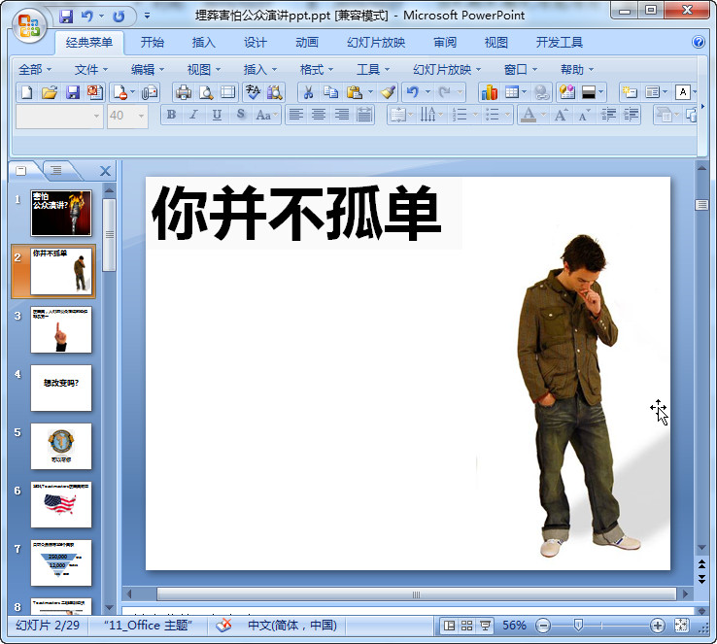
Task: Switch to the outline tab in slide pane
Action: 56,171
